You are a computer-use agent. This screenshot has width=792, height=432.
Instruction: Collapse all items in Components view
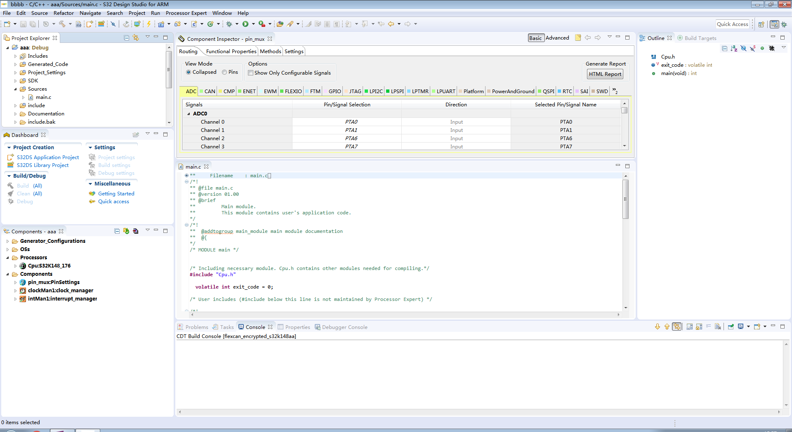(117, 231)
